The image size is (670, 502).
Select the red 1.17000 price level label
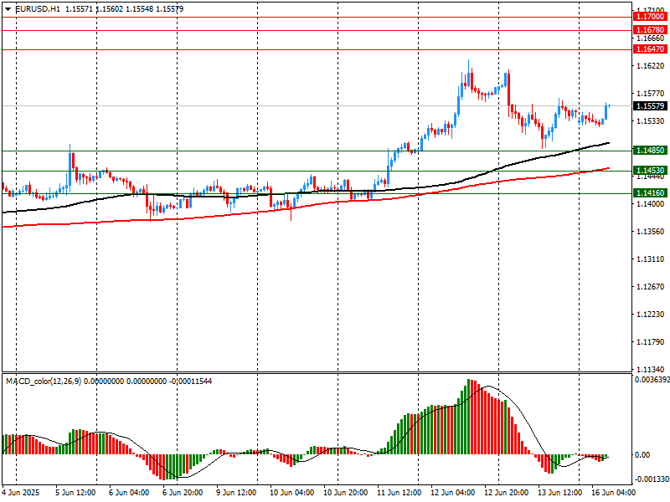point(650,17)
